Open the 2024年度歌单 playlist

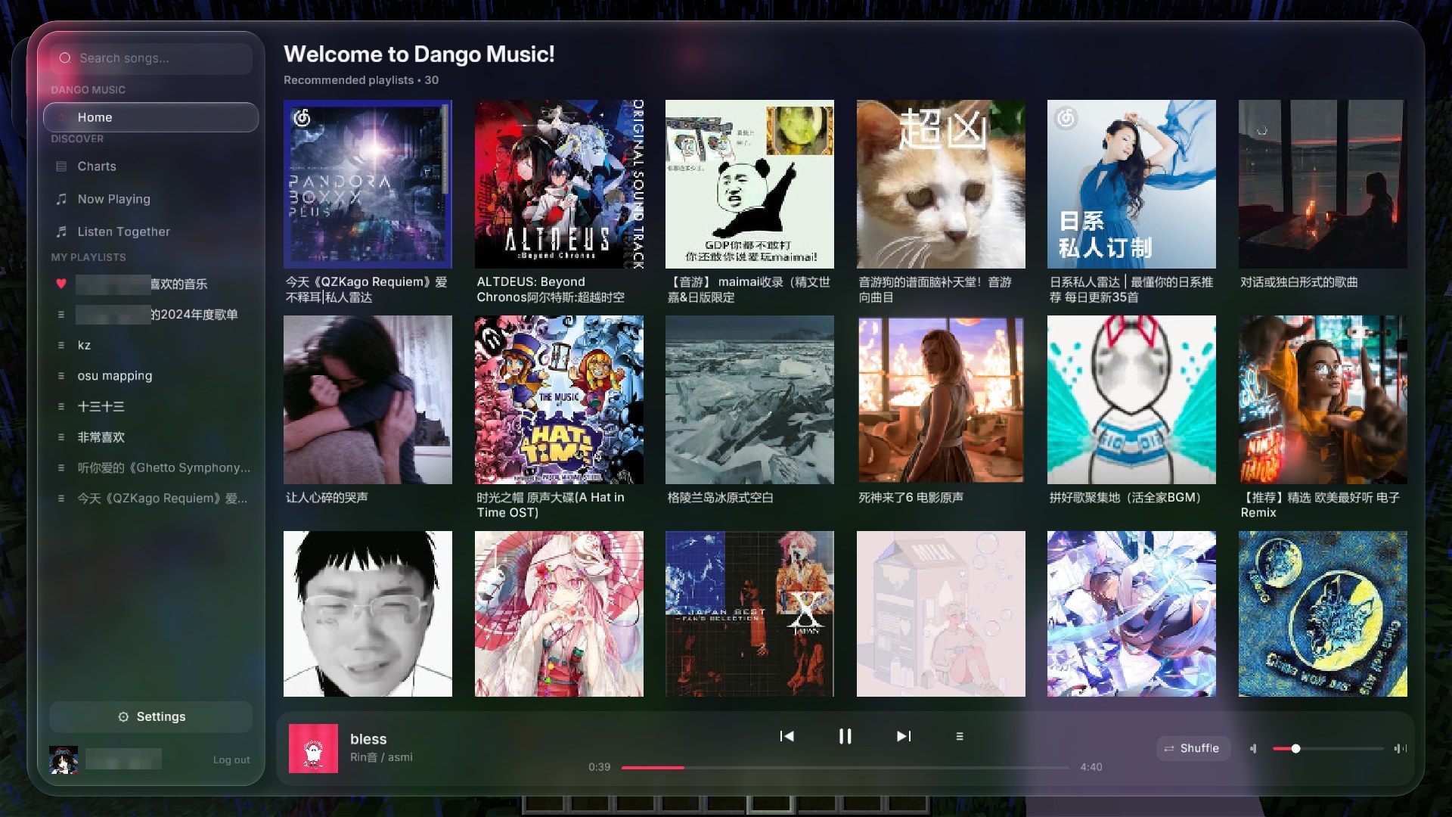pos(151,315)
